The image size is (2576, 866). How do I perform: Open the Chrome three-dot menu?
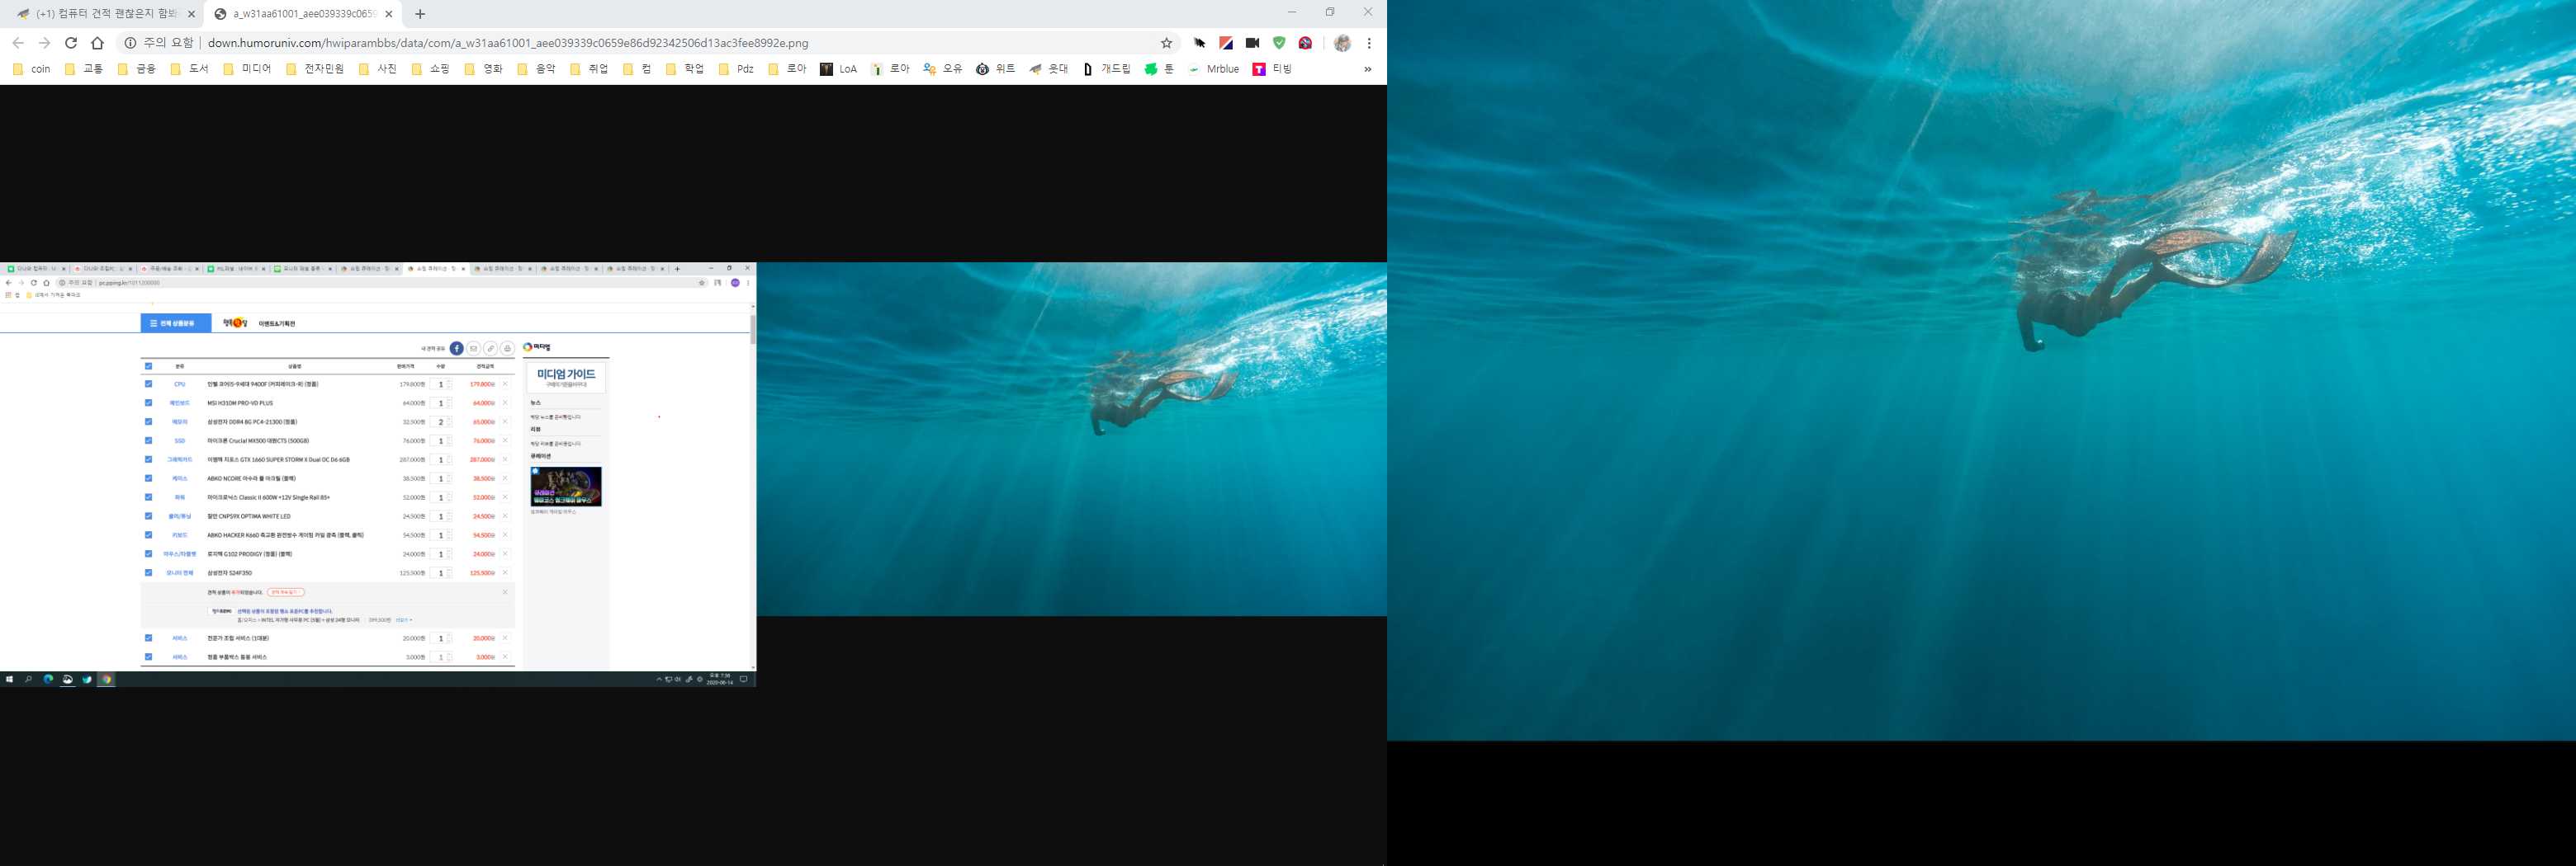click(1369, 43)
